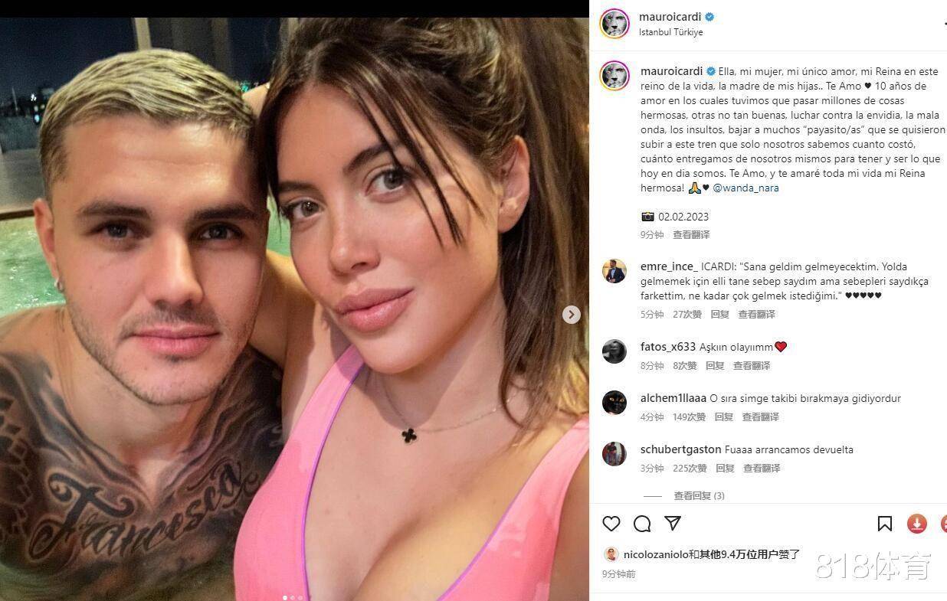
Task: Expand 查看回复 (3) replies
Action: pos(699,496)
